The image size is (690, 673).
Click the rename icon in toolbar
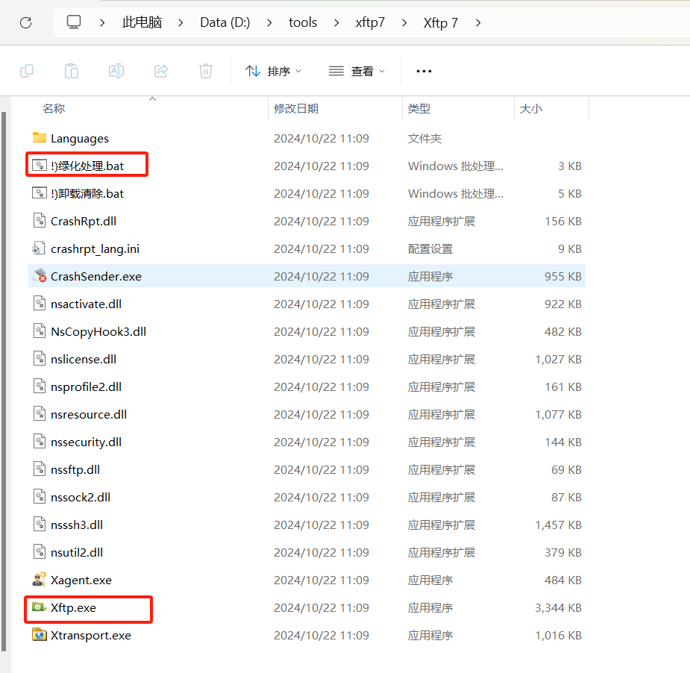(116, 70)
